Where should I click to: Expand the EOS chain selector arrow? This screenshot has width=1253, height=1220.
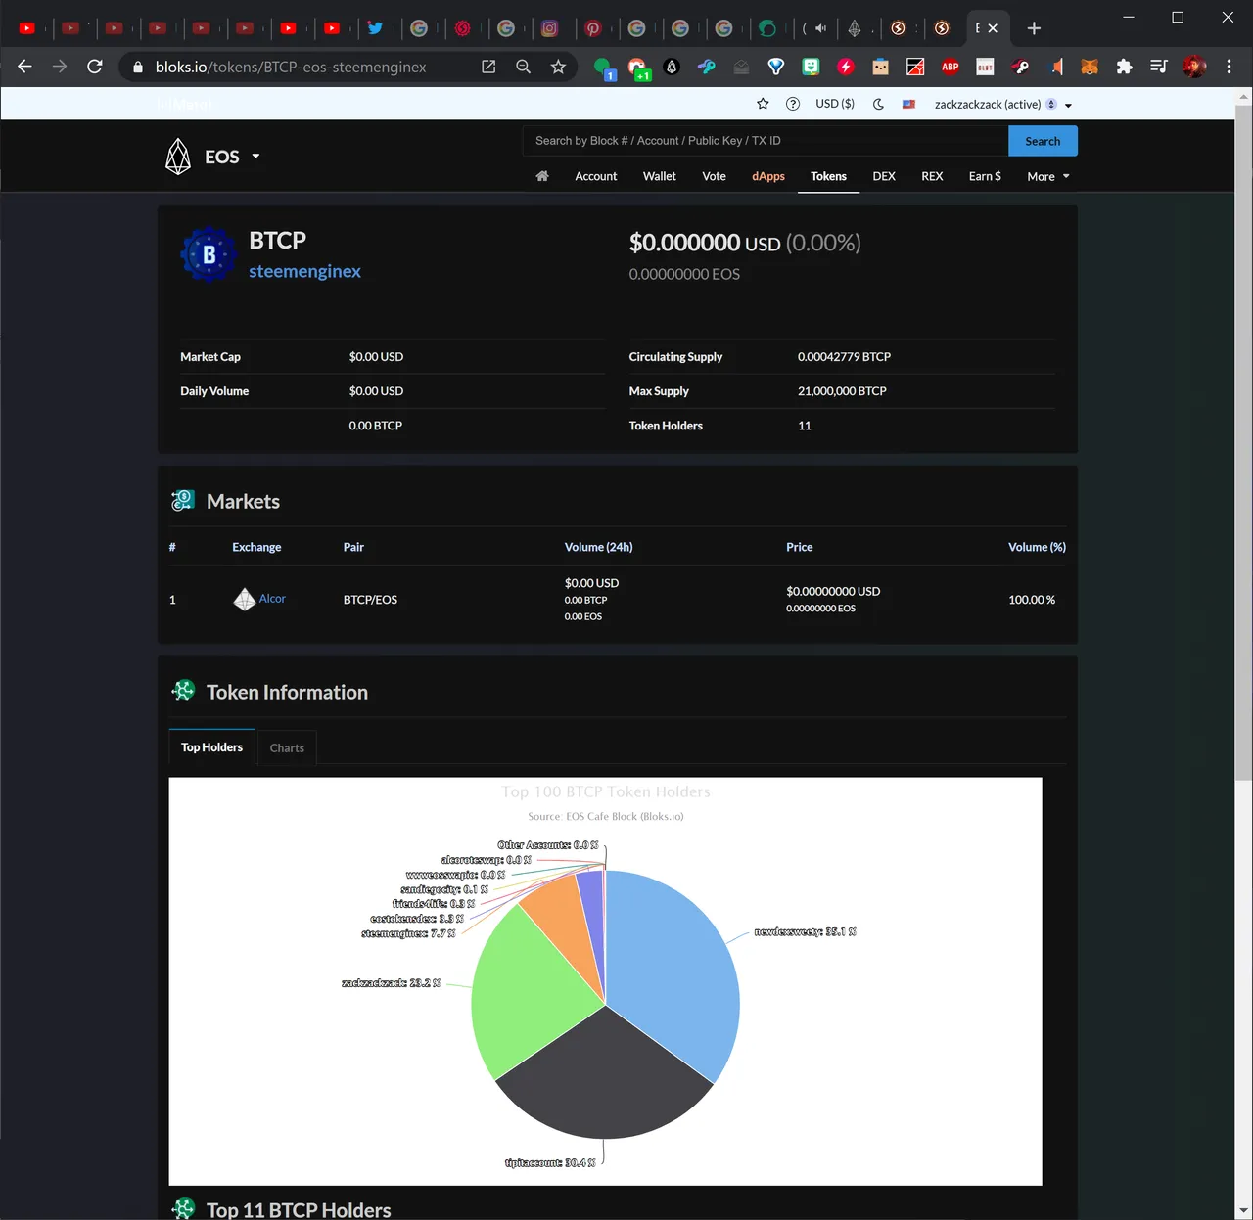[x=255, y=156]
